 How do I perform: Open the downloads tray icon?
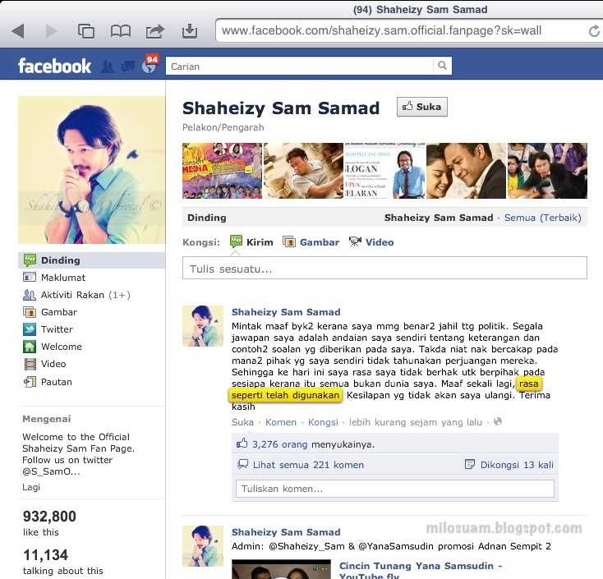[x=190, y=31]
